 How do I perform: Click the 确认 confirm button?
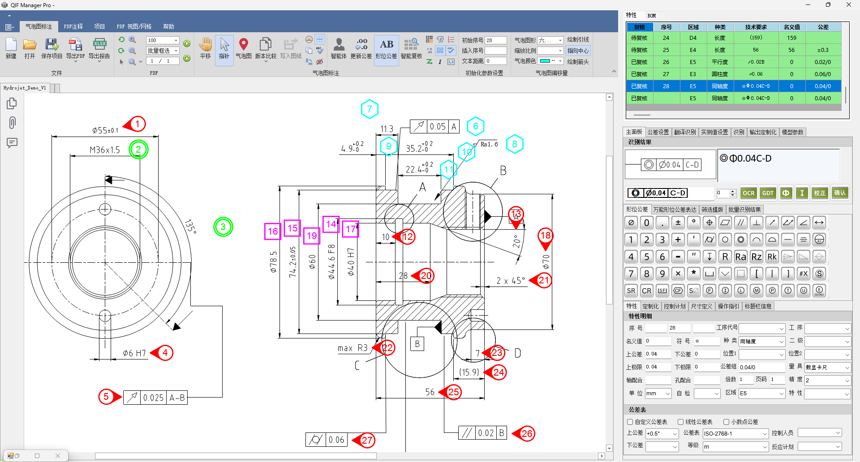click(x=840, y=193)
